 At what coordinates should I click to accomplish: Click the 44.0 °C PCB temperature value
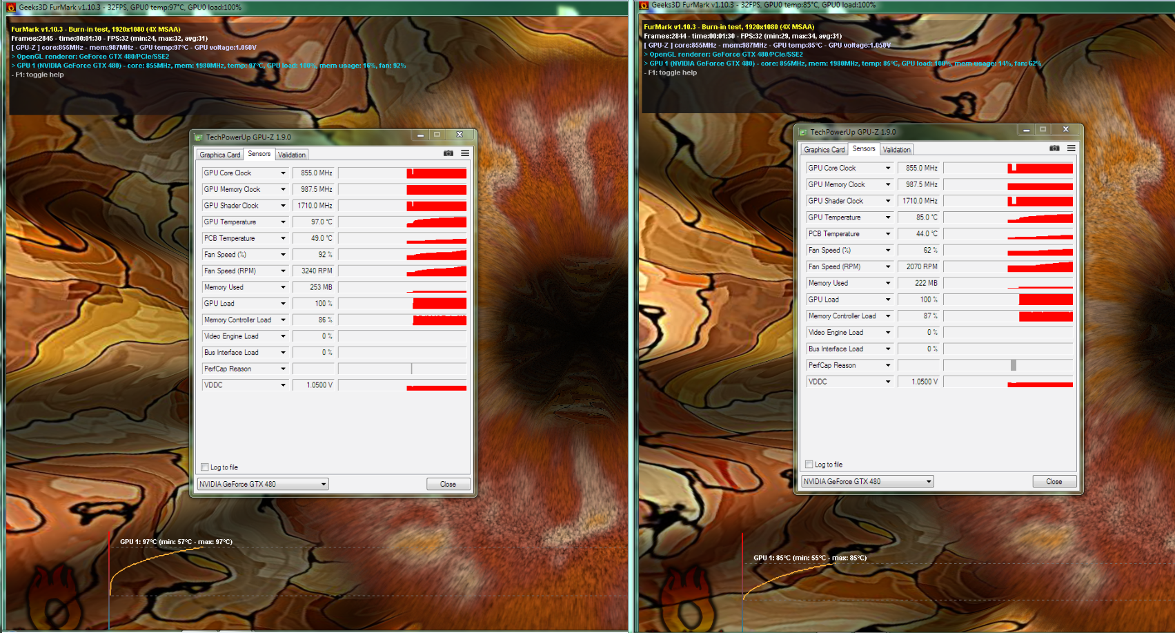(919, 234)
